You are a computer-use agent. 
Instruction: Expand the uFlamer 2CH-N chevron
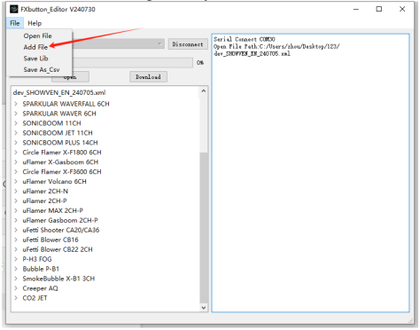[16, 192]
